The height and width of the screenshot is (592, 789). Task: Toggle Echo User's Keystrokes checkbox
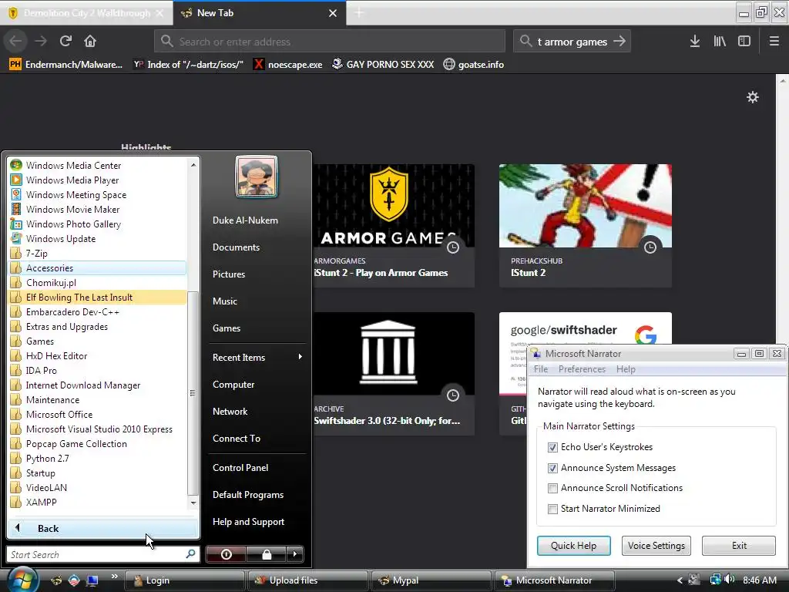click(552, 447)
